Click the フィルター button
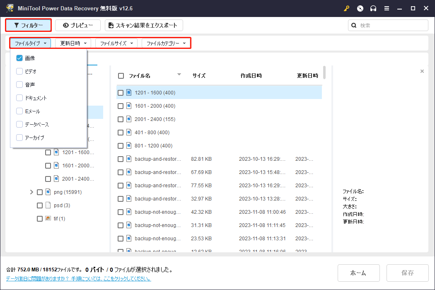This screenshot has height=290, width=435. [x=28, y=25]
